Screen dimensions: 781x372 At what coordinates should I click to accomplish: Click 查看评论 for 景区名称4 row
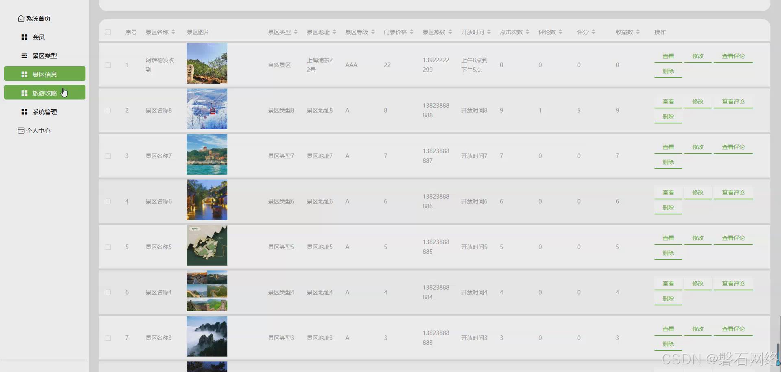tap(733, 284)
